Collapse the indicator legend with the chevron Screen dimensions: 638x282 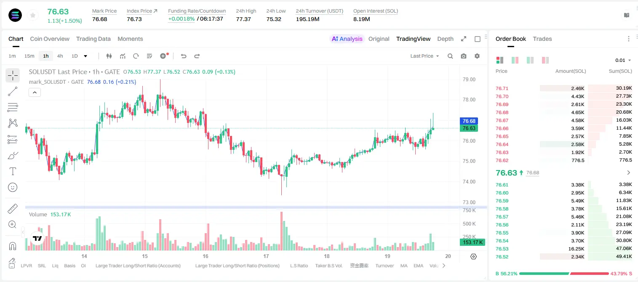tap(35, 93)
